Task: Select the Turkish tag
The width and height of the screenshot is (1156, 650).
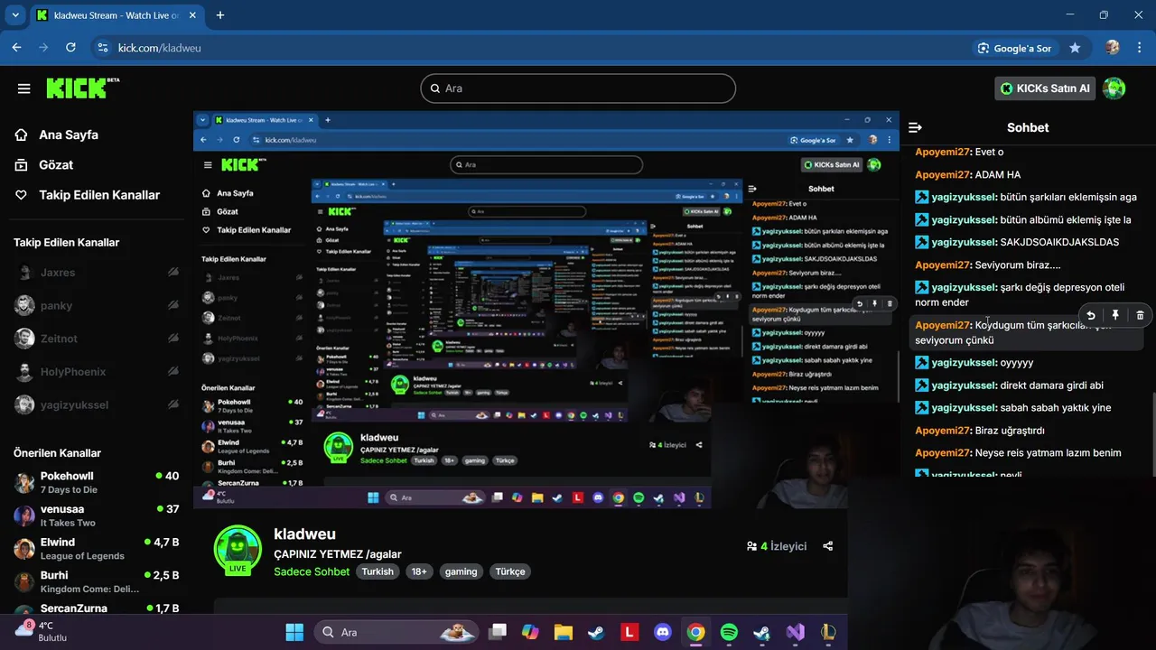Action: [x=378, y=571]
